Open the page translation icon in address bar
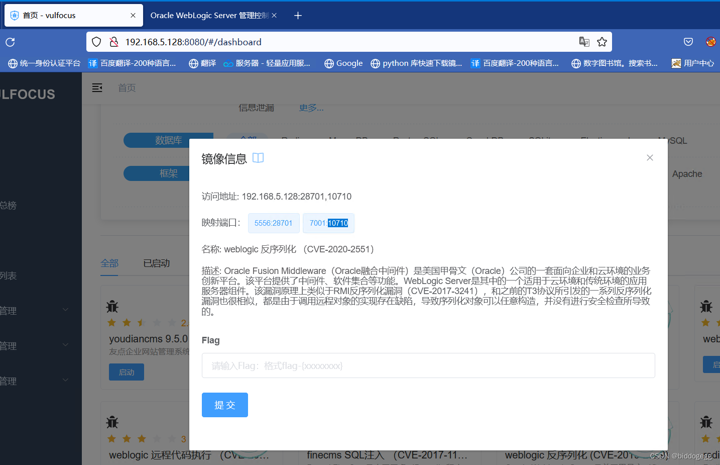This screenshot has height=465, width=720. point(584,42)
